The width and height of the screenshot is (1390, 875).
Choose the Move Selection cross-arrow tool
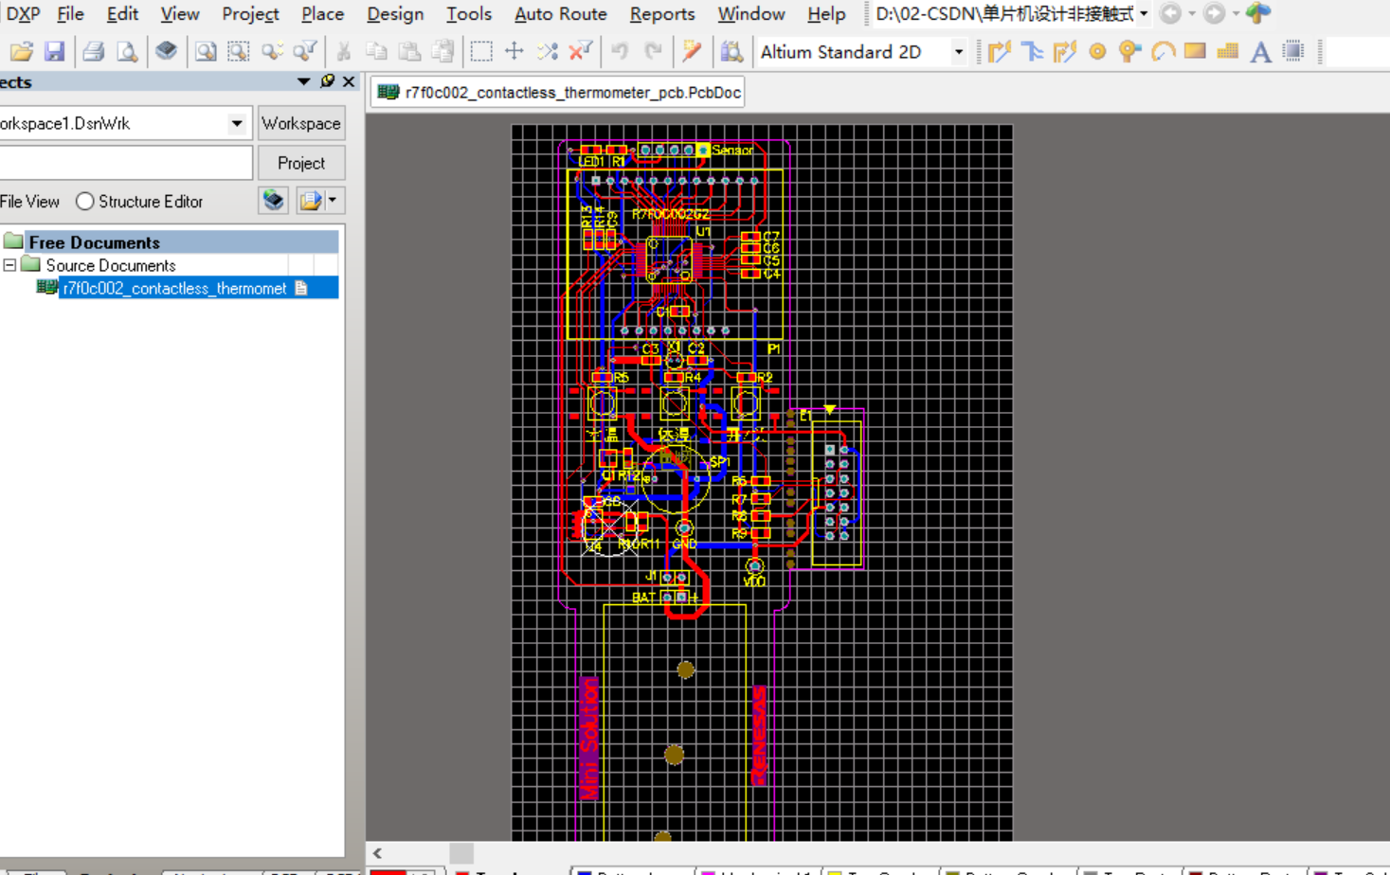514,51
